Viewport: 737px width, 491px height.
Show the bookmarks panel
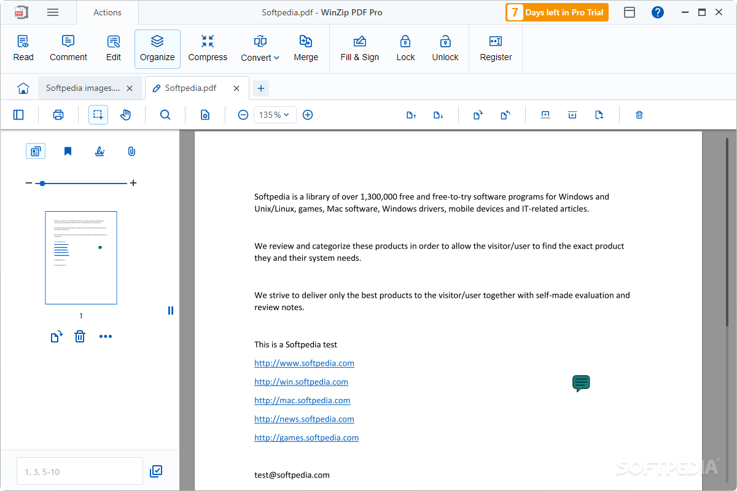(x=68, y=151)
